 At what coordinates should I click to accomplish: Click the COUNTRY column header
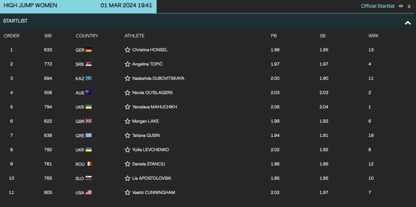tap(87, 36)
